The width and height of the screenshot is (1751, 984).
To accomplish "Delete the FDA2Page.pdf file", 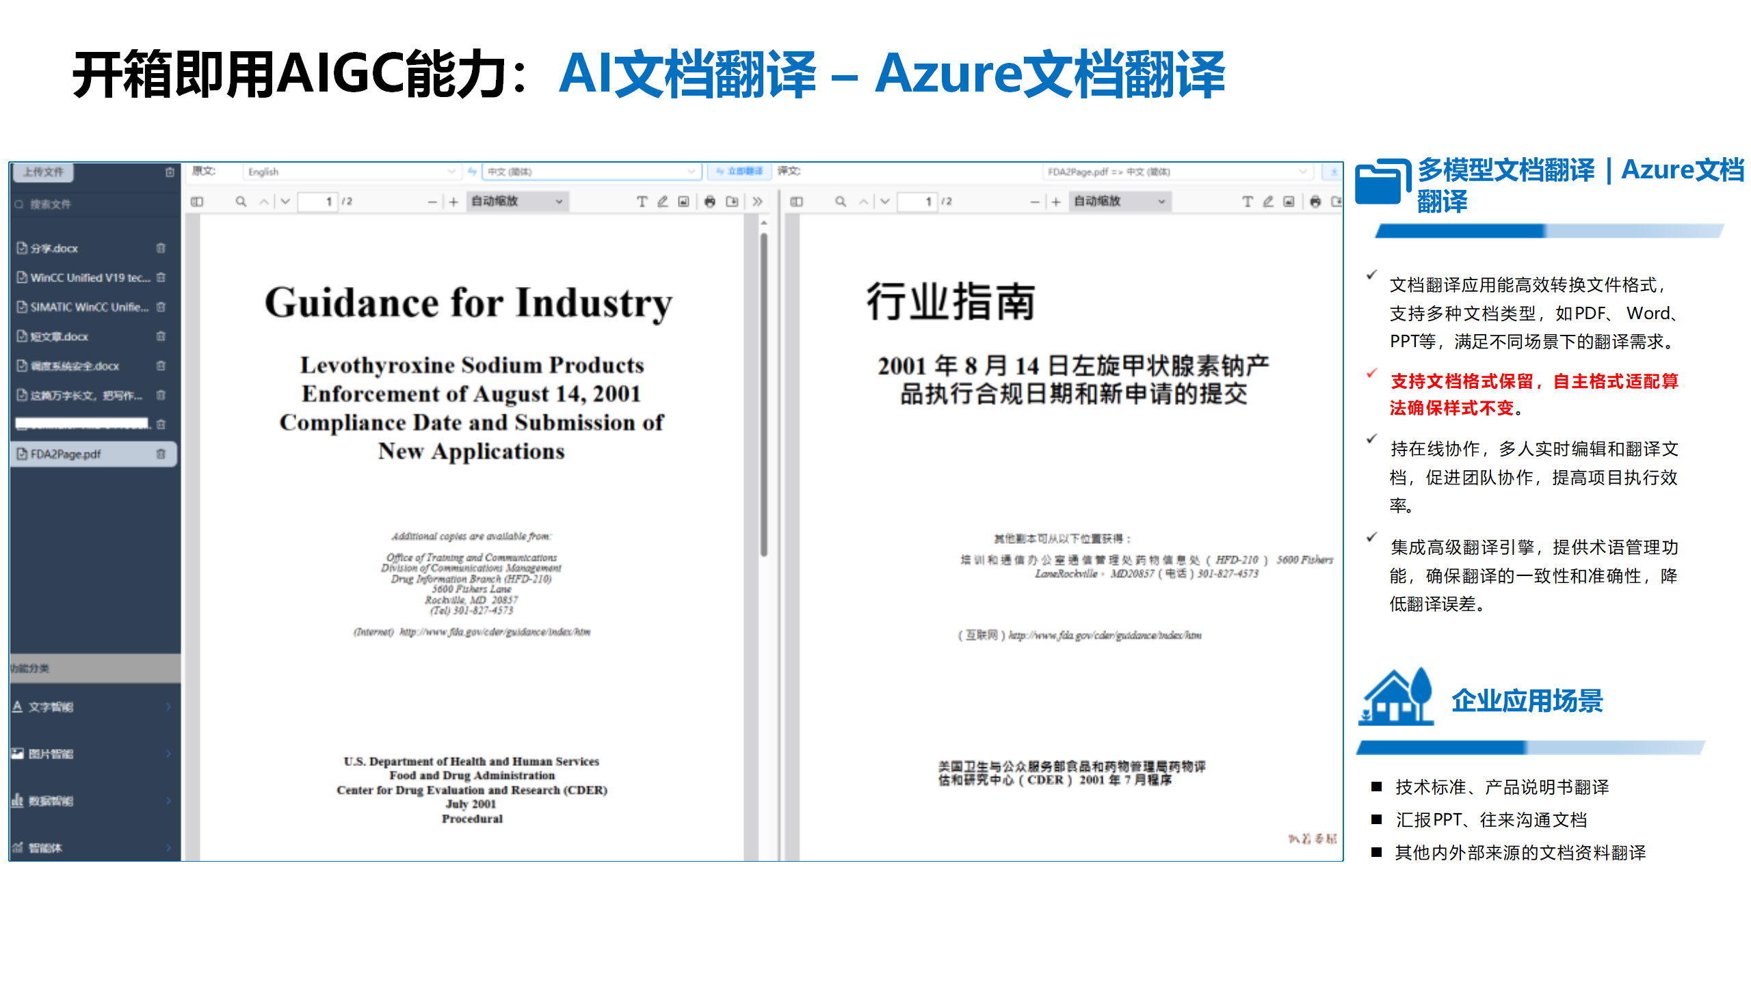I will pos(161,454).
